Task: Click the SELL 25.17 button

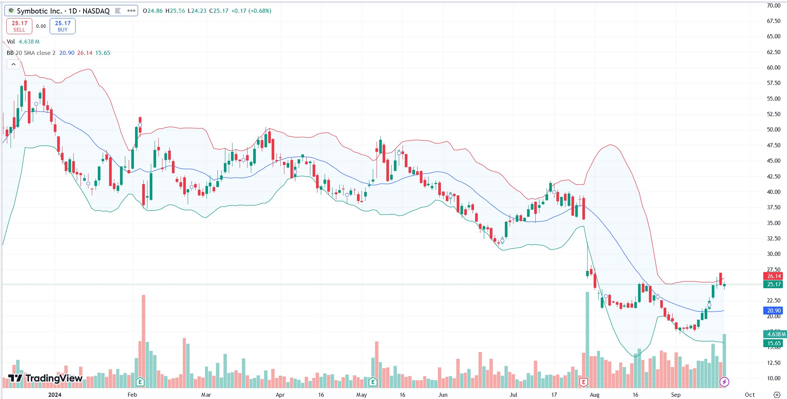Action: click(19, 26)
